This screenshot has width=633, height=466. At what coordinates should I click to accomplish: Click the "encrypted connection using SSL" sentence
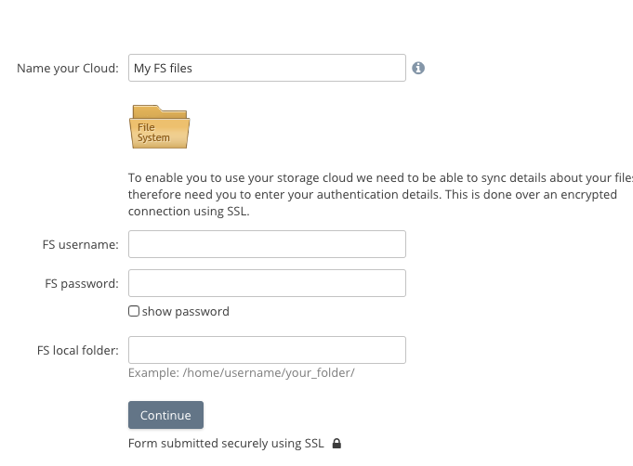[189, 211]
